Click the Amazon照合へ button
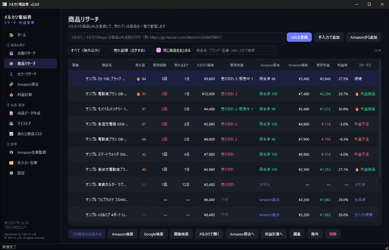 coord(242,234)
